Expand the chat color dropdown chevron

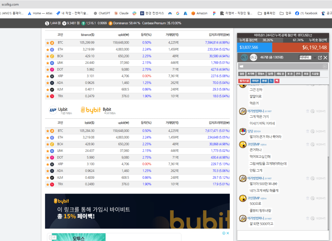[x=314, y=57]
